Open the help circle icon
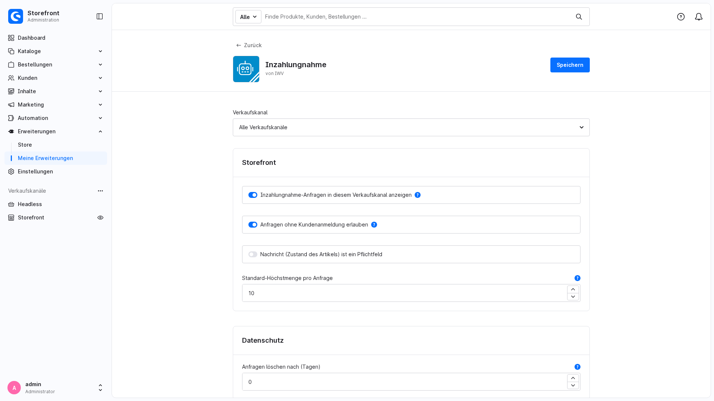 coord(681,17)
